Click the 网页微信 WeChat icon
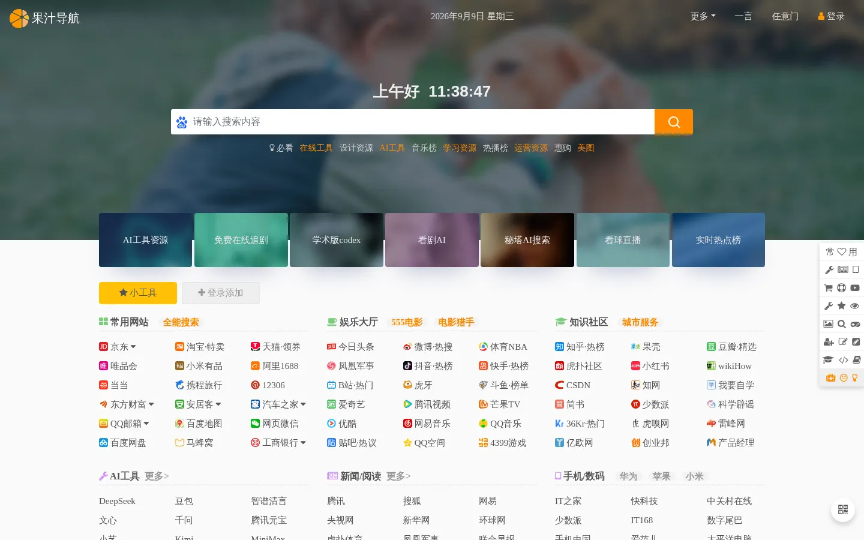This screenshot has width=864, height=540. 255,424
